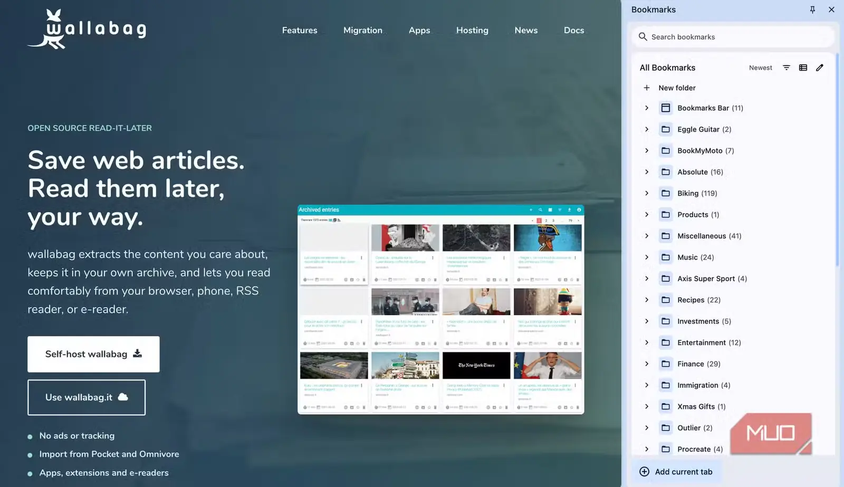Expand the Biking bookmarks folder

point(647,193)
